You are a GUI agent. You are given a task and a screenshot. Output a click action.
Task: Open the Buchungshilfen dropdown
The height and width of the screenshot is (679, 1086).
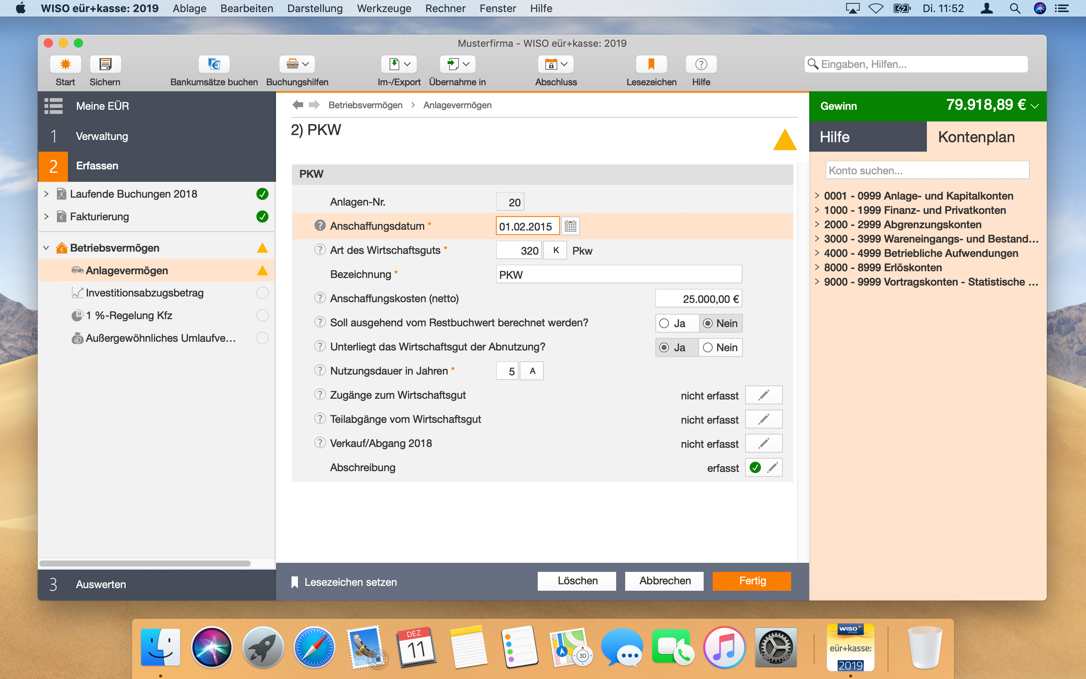coord(297,65)
